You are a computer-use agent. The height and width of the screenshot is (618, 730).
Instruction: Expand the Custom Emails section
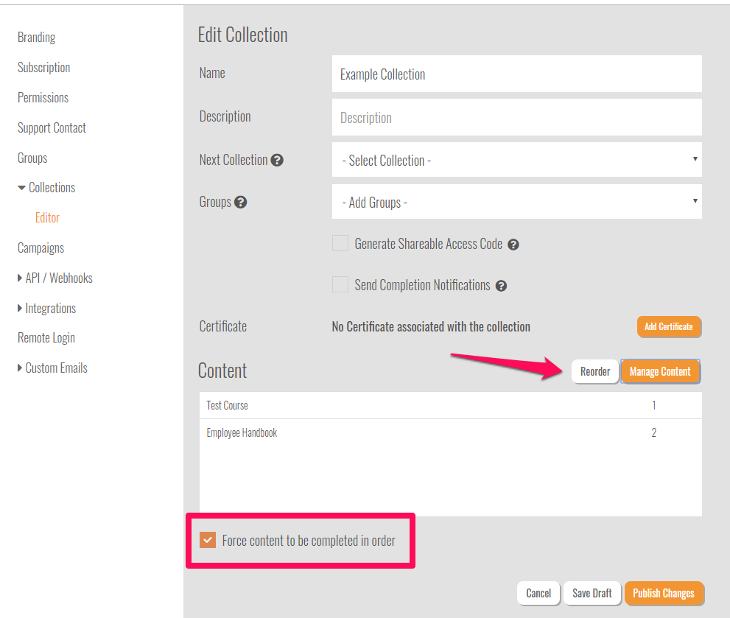[20, 368]
